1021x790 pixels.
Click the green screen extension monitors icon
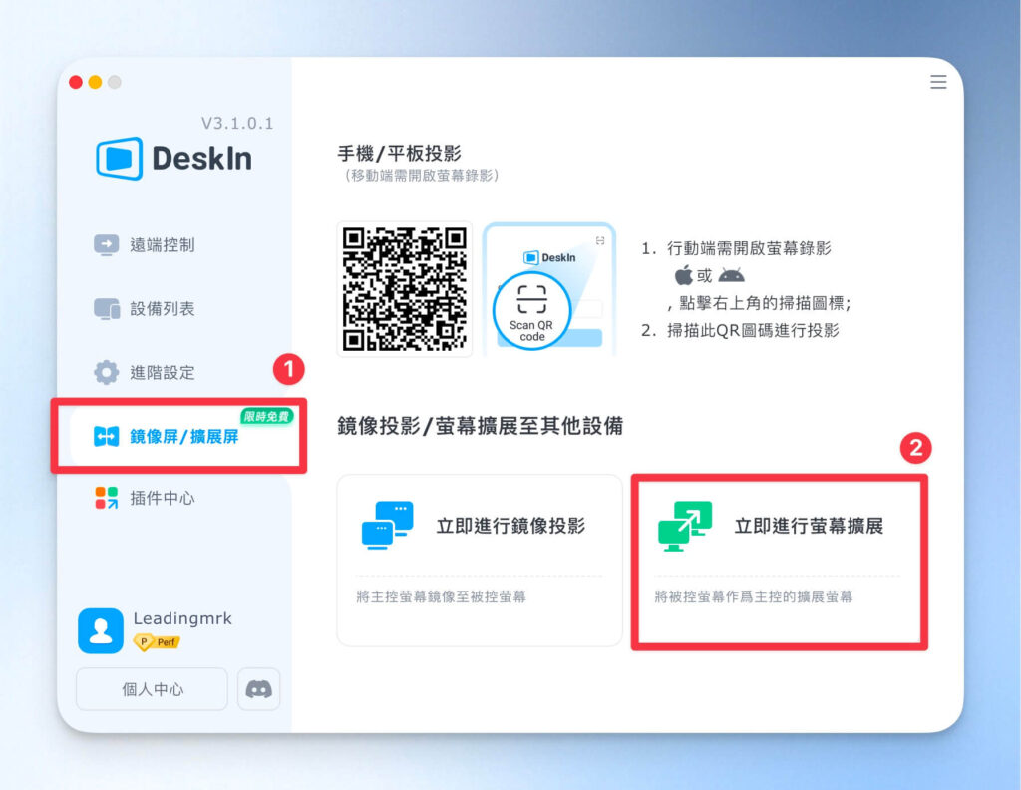[x=685, y=526]
